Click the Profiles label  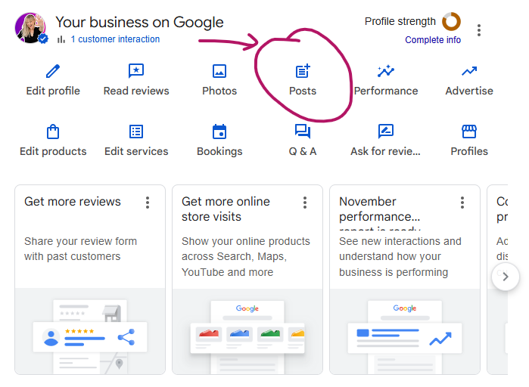469,152
